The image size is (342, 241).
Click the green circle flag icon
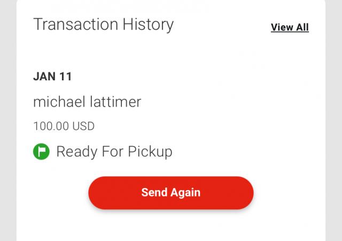(x=41, y=152)
